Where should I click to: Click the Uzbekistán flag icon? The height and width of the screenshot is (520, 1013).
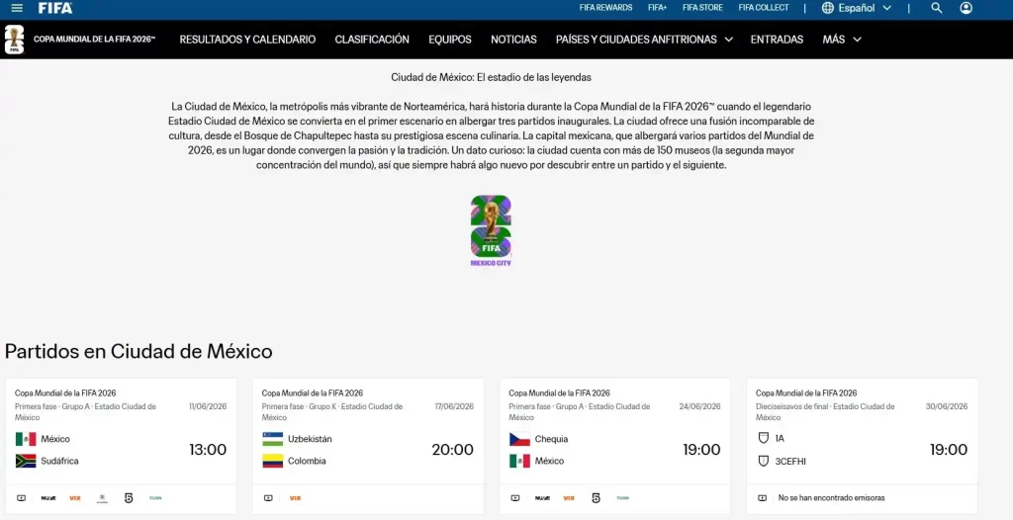(x=273, y=439)
